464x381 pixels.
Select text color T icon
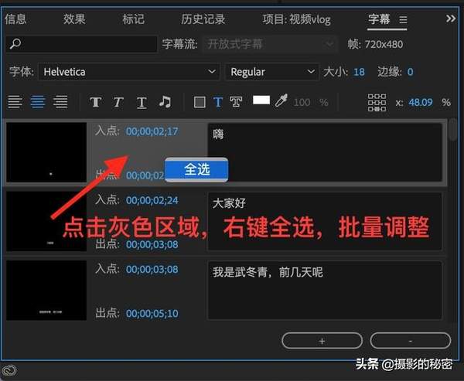[x=218, y=102]
